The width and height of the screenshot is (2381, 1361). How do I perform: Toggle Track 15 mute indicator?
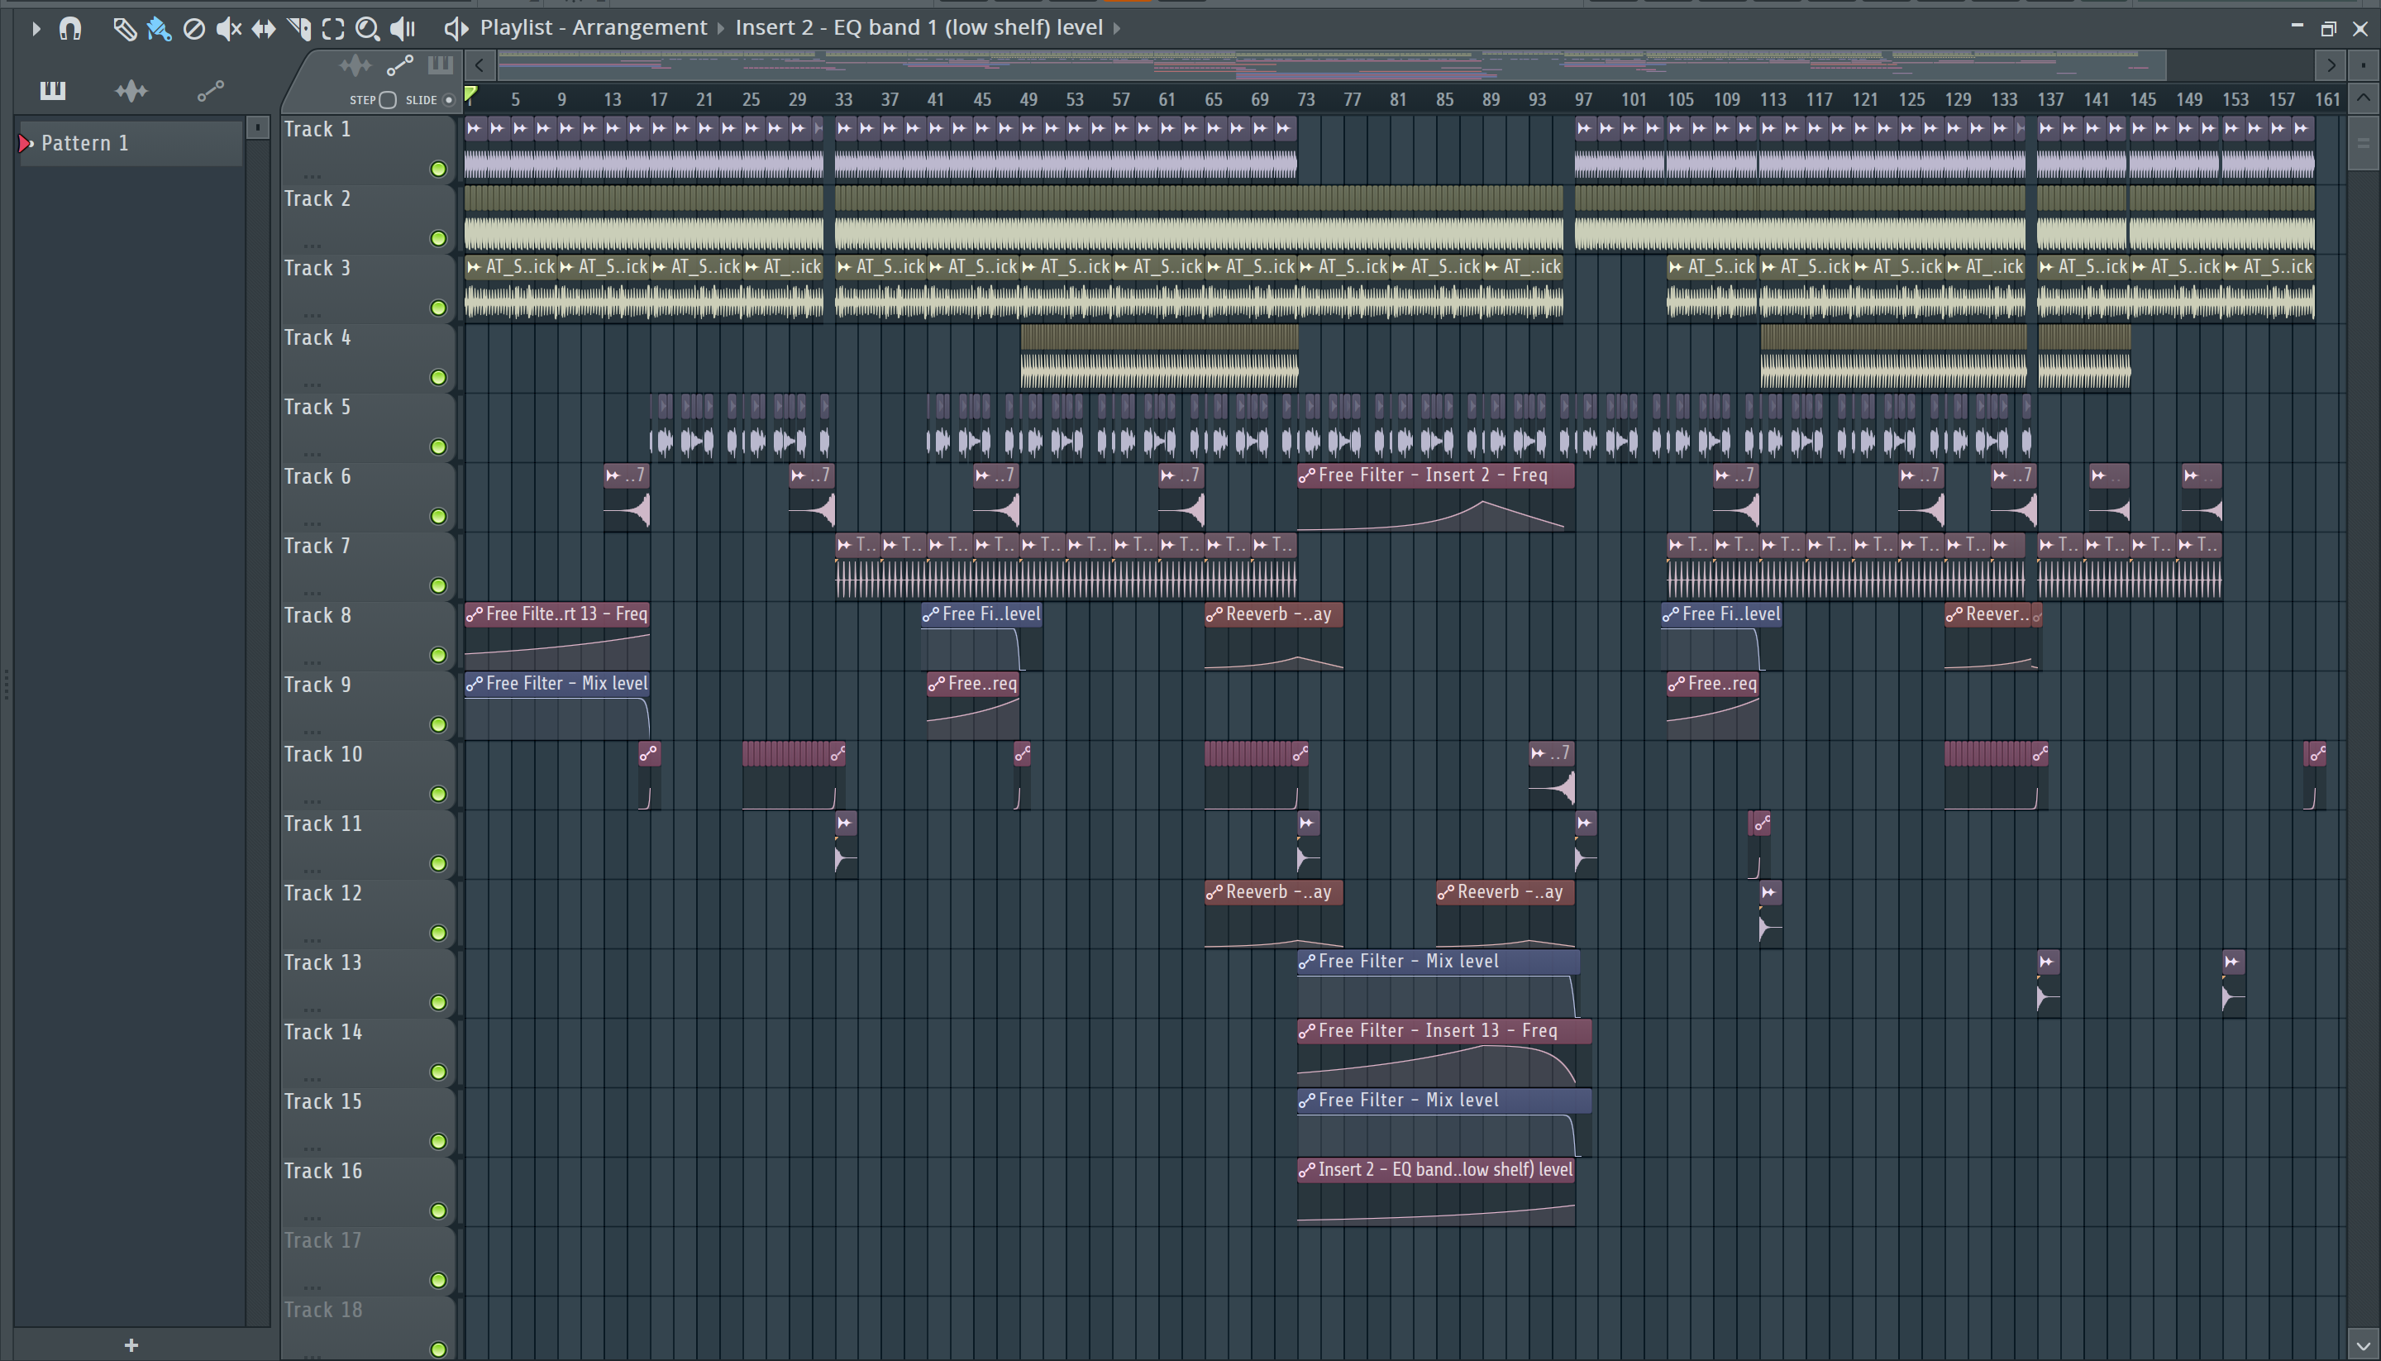point(437,1141)
